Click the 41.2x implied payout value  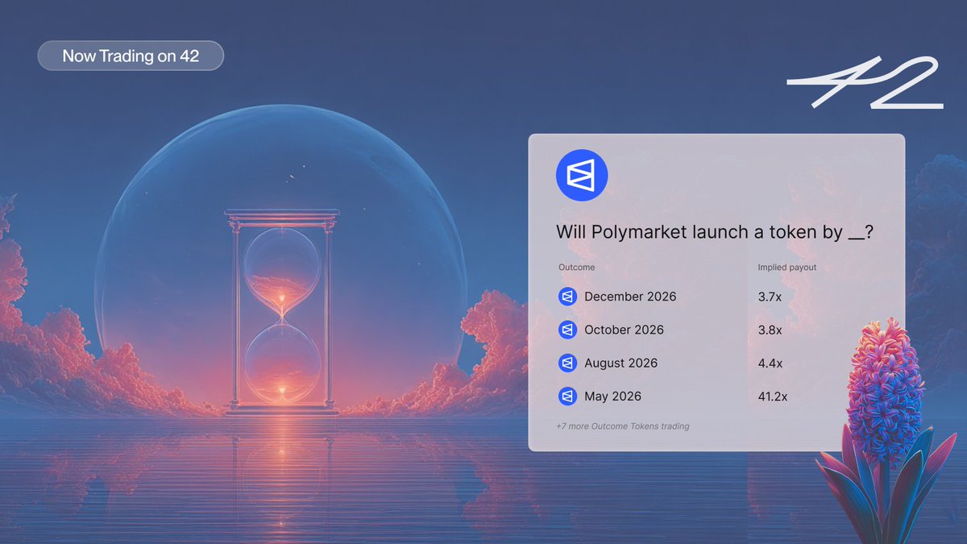point(773,396)
